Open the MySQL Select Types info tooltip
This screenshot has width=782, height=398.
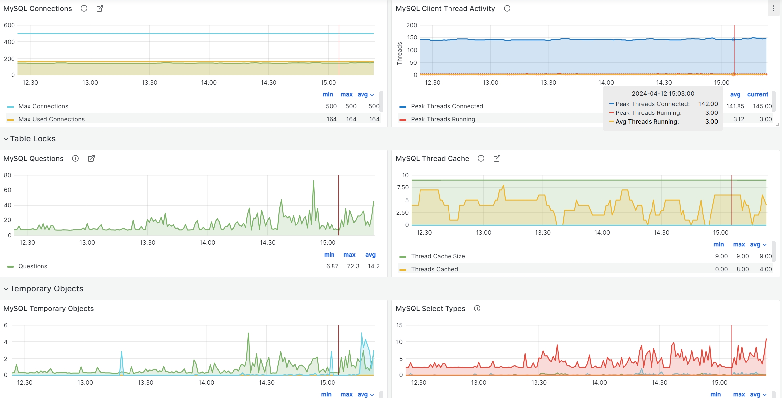tap(477, 308)
